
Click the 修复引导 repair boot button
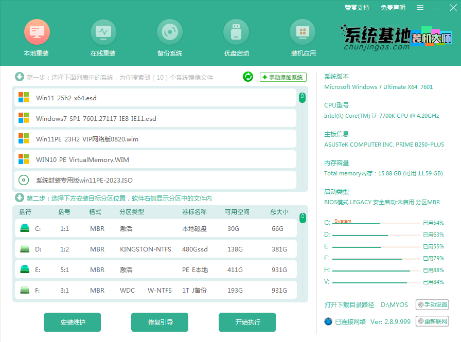pyautogui.click(x=160, y=322)
